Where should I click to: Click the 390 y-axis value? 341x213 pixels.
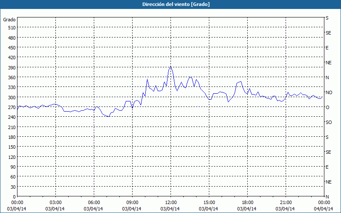click(x=12, y=68)
